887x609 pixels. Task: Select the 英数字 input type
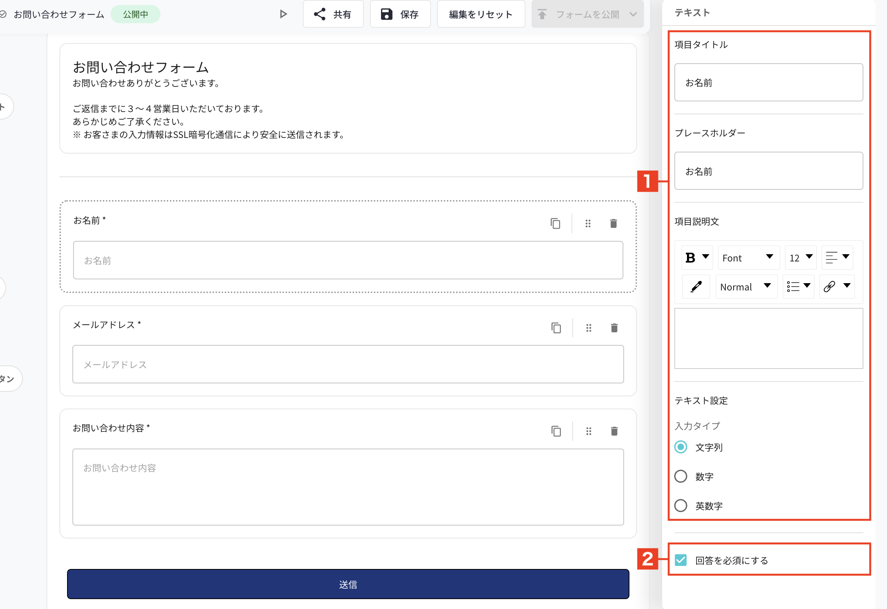click(680, 505)
